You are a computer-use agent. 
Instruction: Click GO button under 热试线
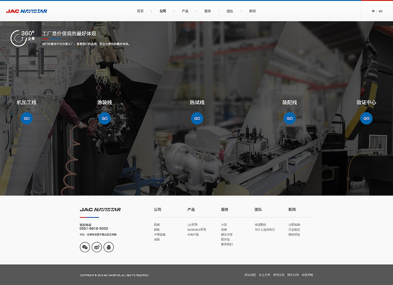(x=197, y=118)
